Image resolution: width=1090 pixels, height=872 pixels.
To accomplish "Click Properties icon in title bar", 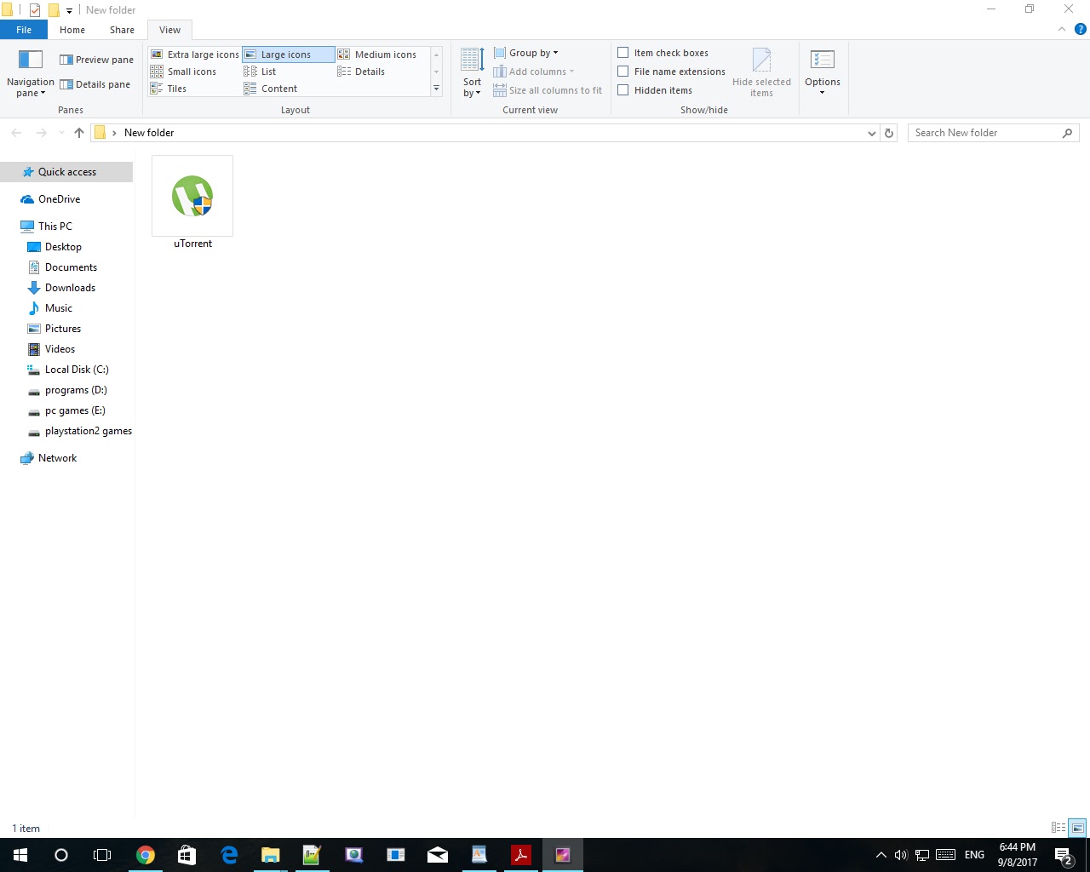I will pos(35,10).
